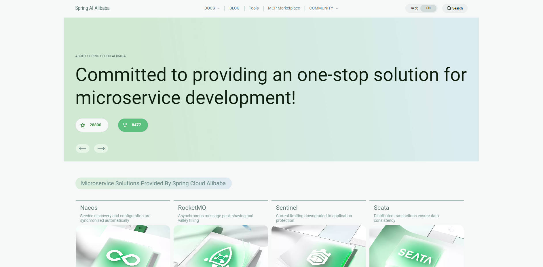The height and width of the screenshot is (267, 543).
Task: Select EN language option
Action: (428, 8)
